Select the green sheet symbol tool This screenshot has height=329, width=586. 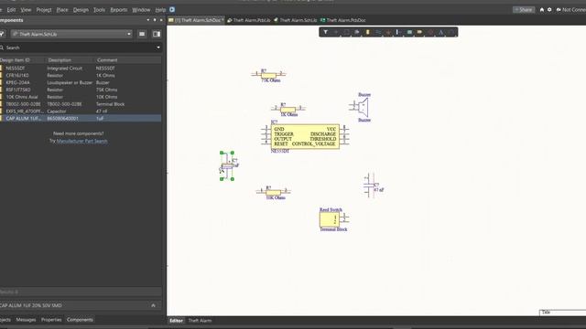[x=409, y=33]
